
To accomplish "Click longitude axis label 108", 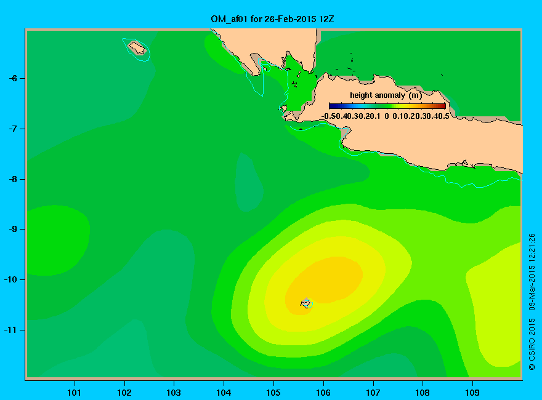I will pos(423,393).
